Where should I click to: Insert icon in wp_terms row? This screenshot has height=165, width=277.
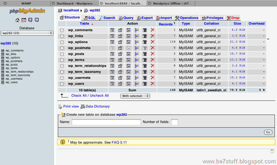137,60
